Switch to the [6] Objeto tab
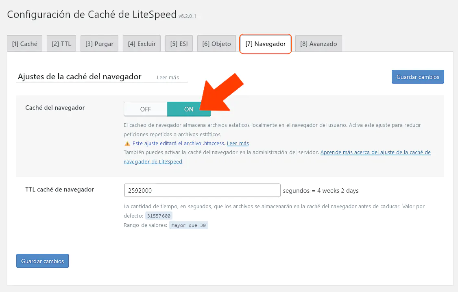Image resolution: width=458 pixels, height=292 pixels. click(x=216, y=44)
